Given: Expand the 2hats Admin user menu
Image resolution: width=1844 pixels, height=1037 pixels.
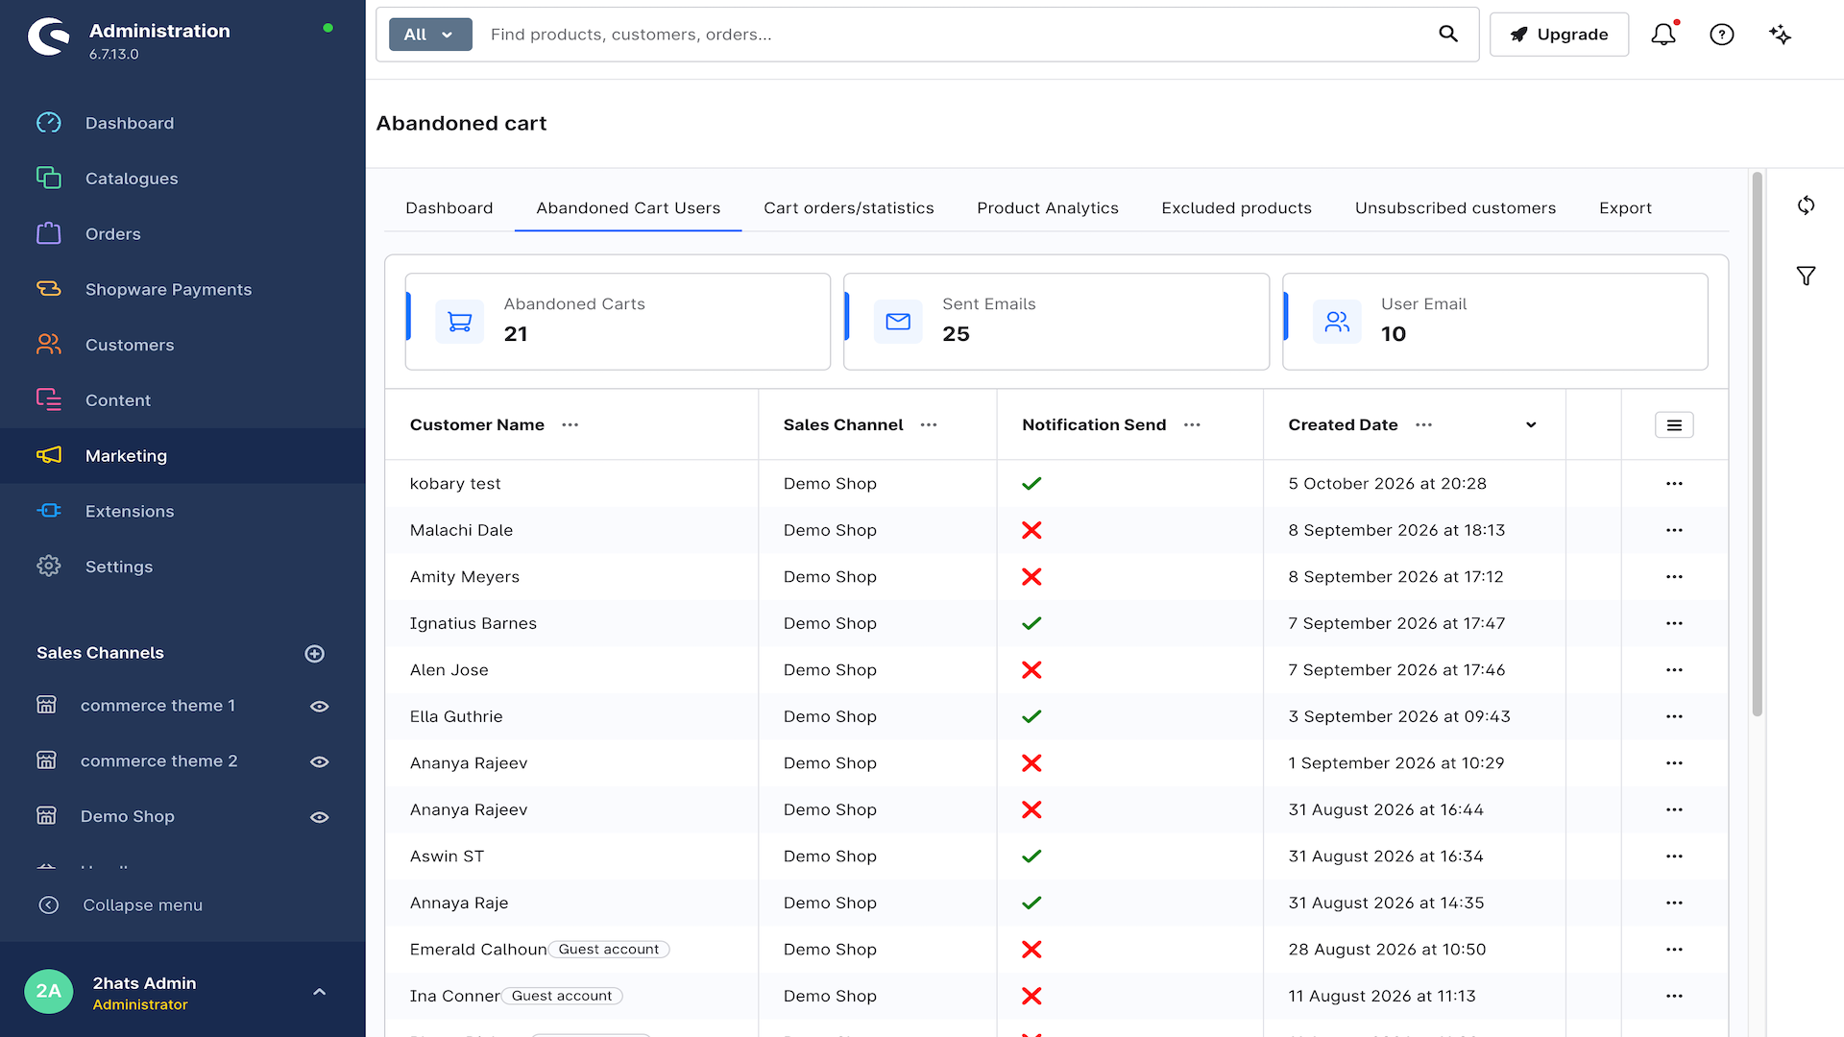Looking at the screenshot, I should (x=320, y=992).
